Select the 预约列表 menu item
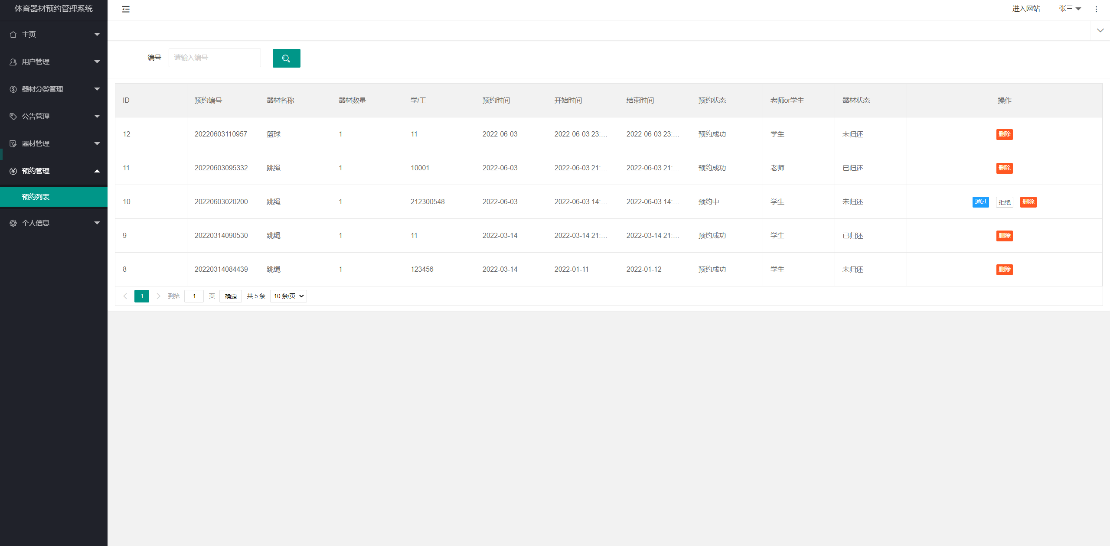This screenshot has height=546, width=1110. pos(36,197)
